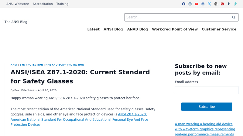The image size is (243, 136).
Task: Open the Facebook social icon
Action: 183,4
